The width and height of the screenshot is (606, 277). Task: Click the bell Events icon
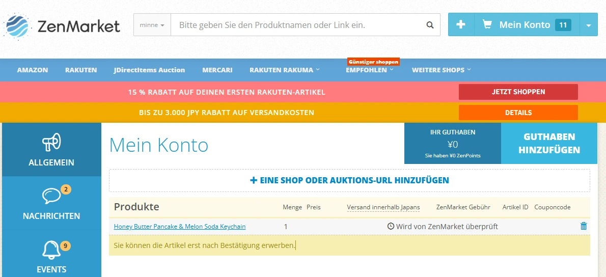click(51, 250)
